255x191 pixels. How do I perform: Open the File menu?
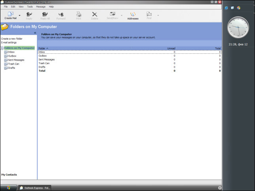(x=6, y=7)
